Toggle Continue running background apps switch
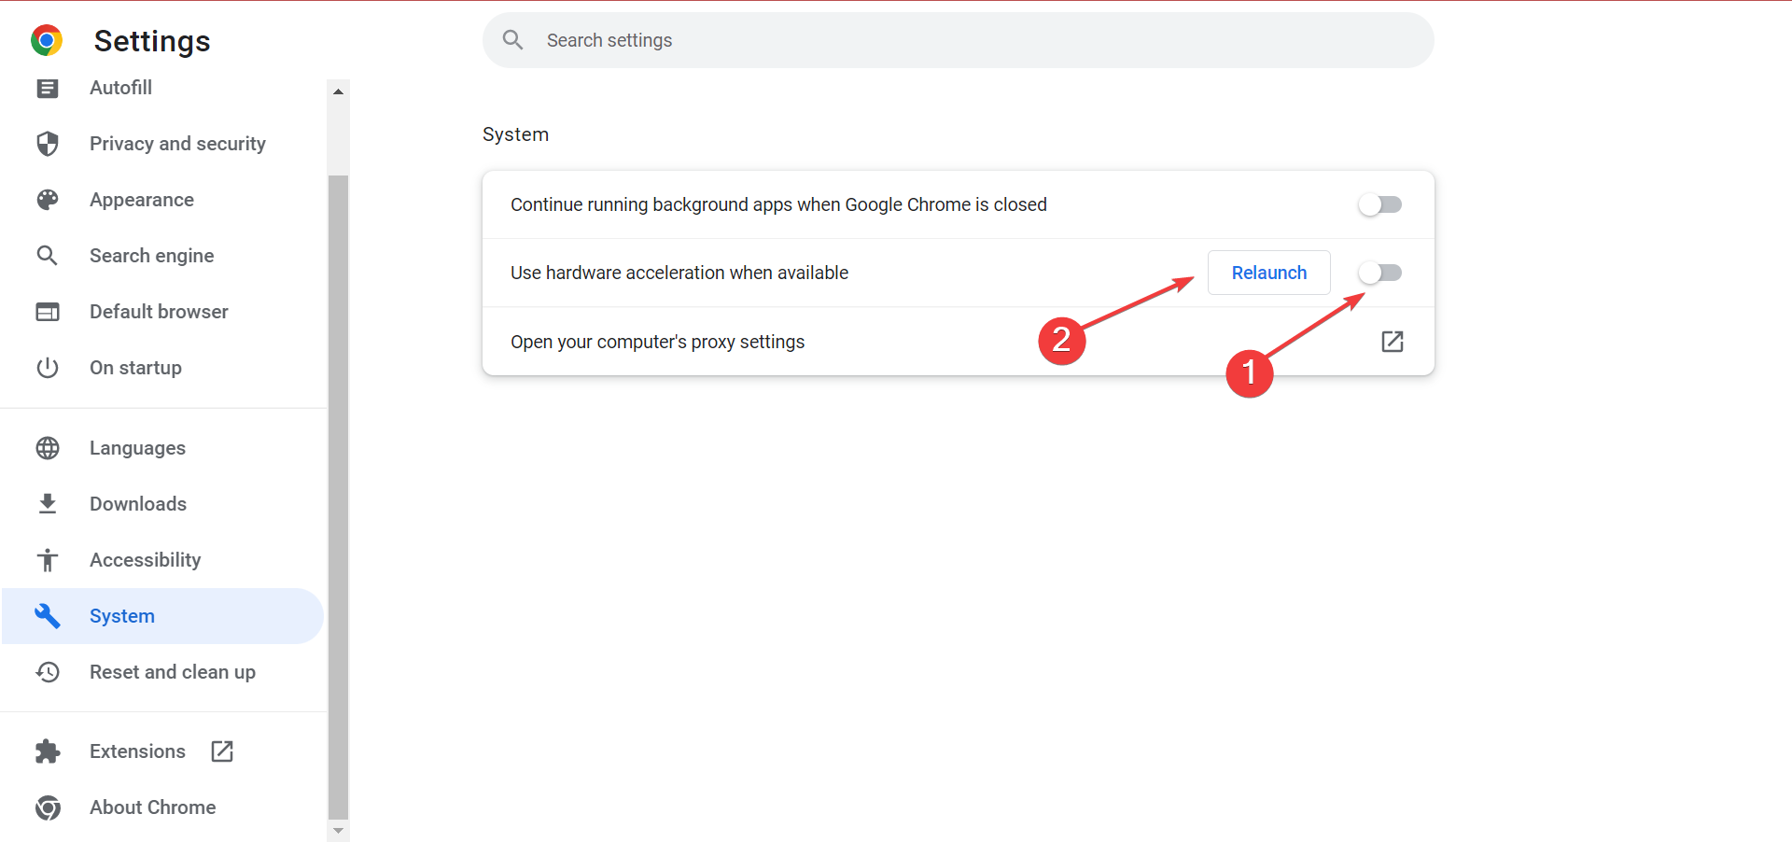Viewport: 1792px width, 842px height. pos(1380,204)
